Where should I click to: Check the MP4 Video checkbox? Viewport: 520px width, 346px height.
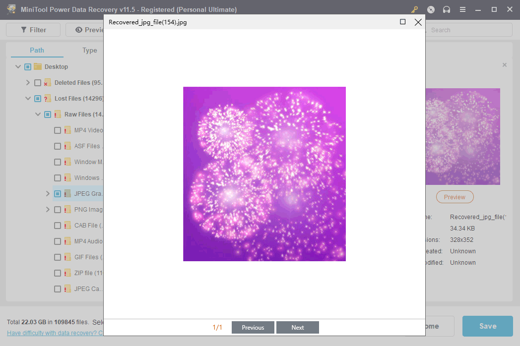pyautogui.click(x=58, y=130)
